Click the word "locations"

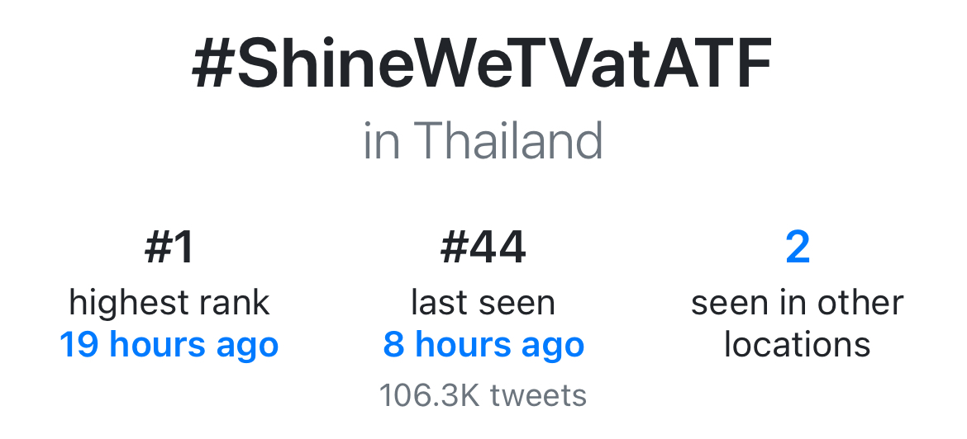pos(798,344)
